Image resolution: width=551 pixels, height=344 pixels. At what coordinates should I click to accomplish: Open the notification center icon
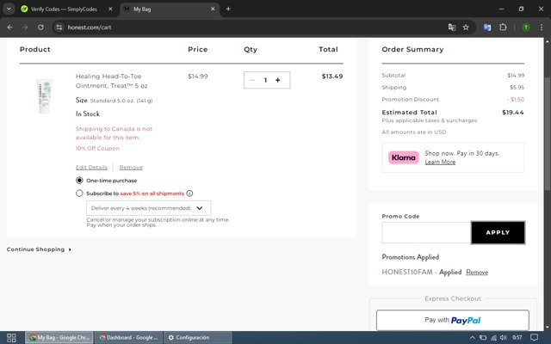point(534,338)
